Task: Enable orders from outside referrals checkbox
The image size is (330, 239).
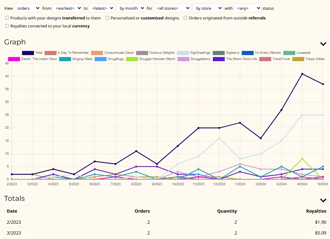Action: (x=185, y=18)
